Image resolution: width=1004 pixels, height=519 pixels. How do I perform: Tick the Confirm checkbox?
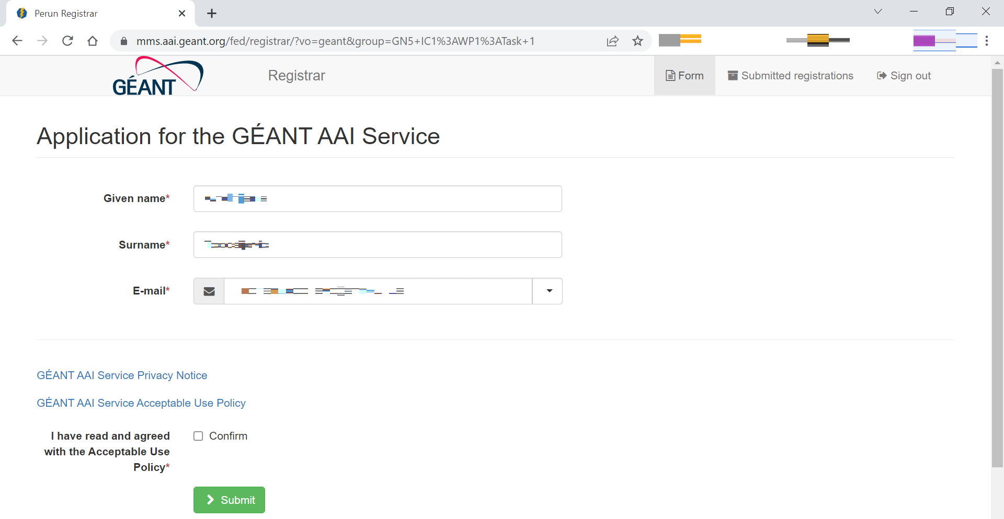click(198, 436)
